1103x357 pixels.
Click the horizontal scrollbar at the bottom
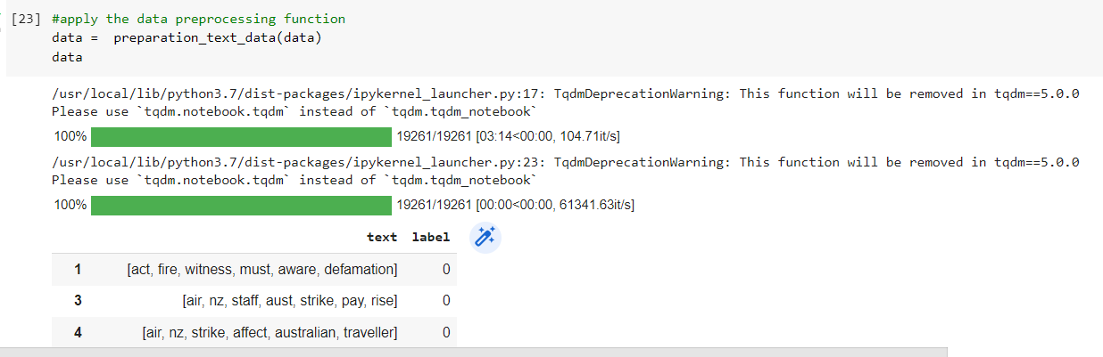point(473,353)
